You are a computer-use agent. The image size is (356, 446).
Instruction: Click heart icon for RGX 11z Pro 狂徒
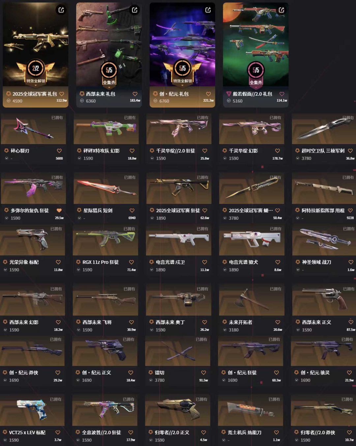click(131, 262)
